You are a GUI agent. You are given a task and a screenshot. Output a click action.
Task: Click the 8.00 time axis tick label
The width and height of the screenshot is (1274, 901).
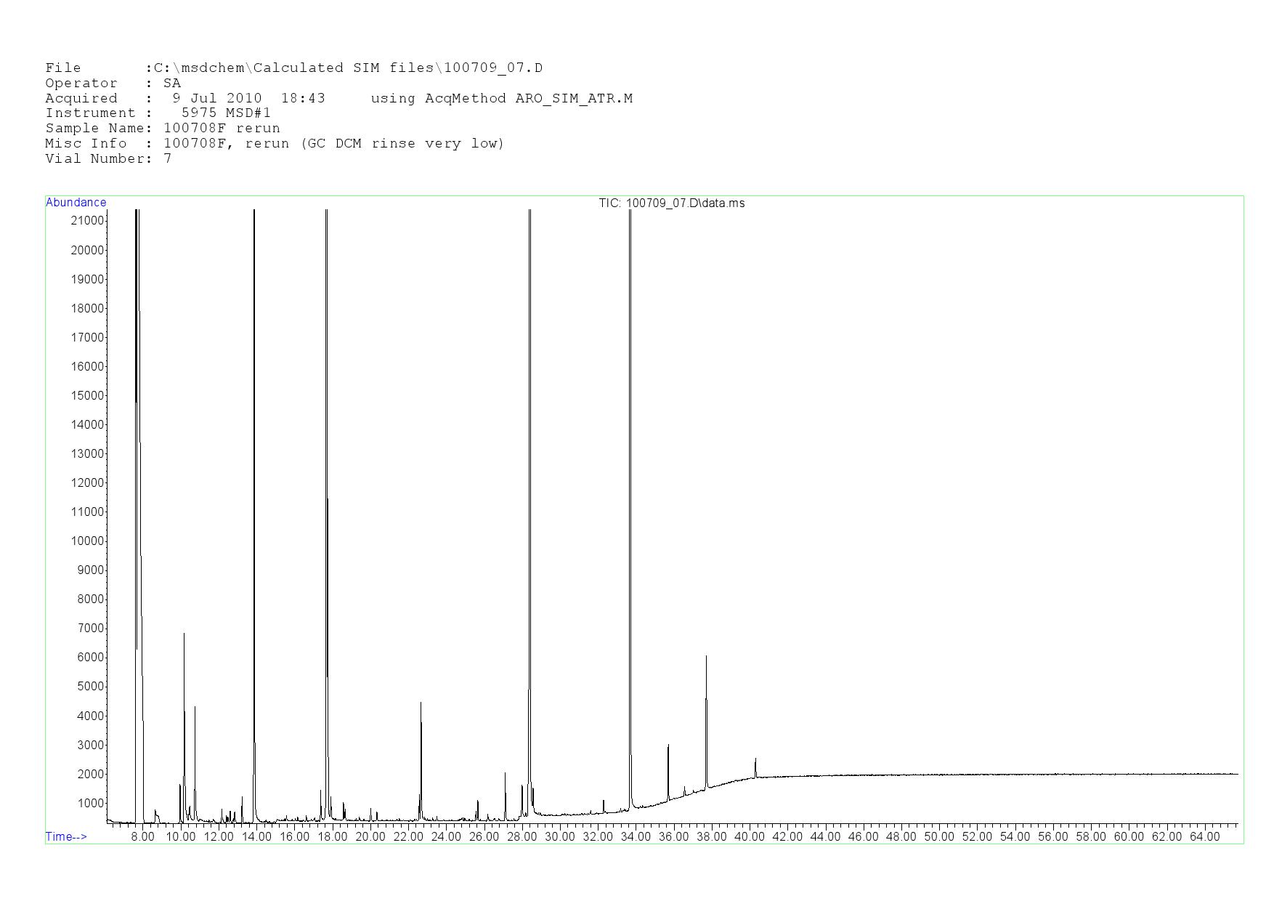click(142, 836)
